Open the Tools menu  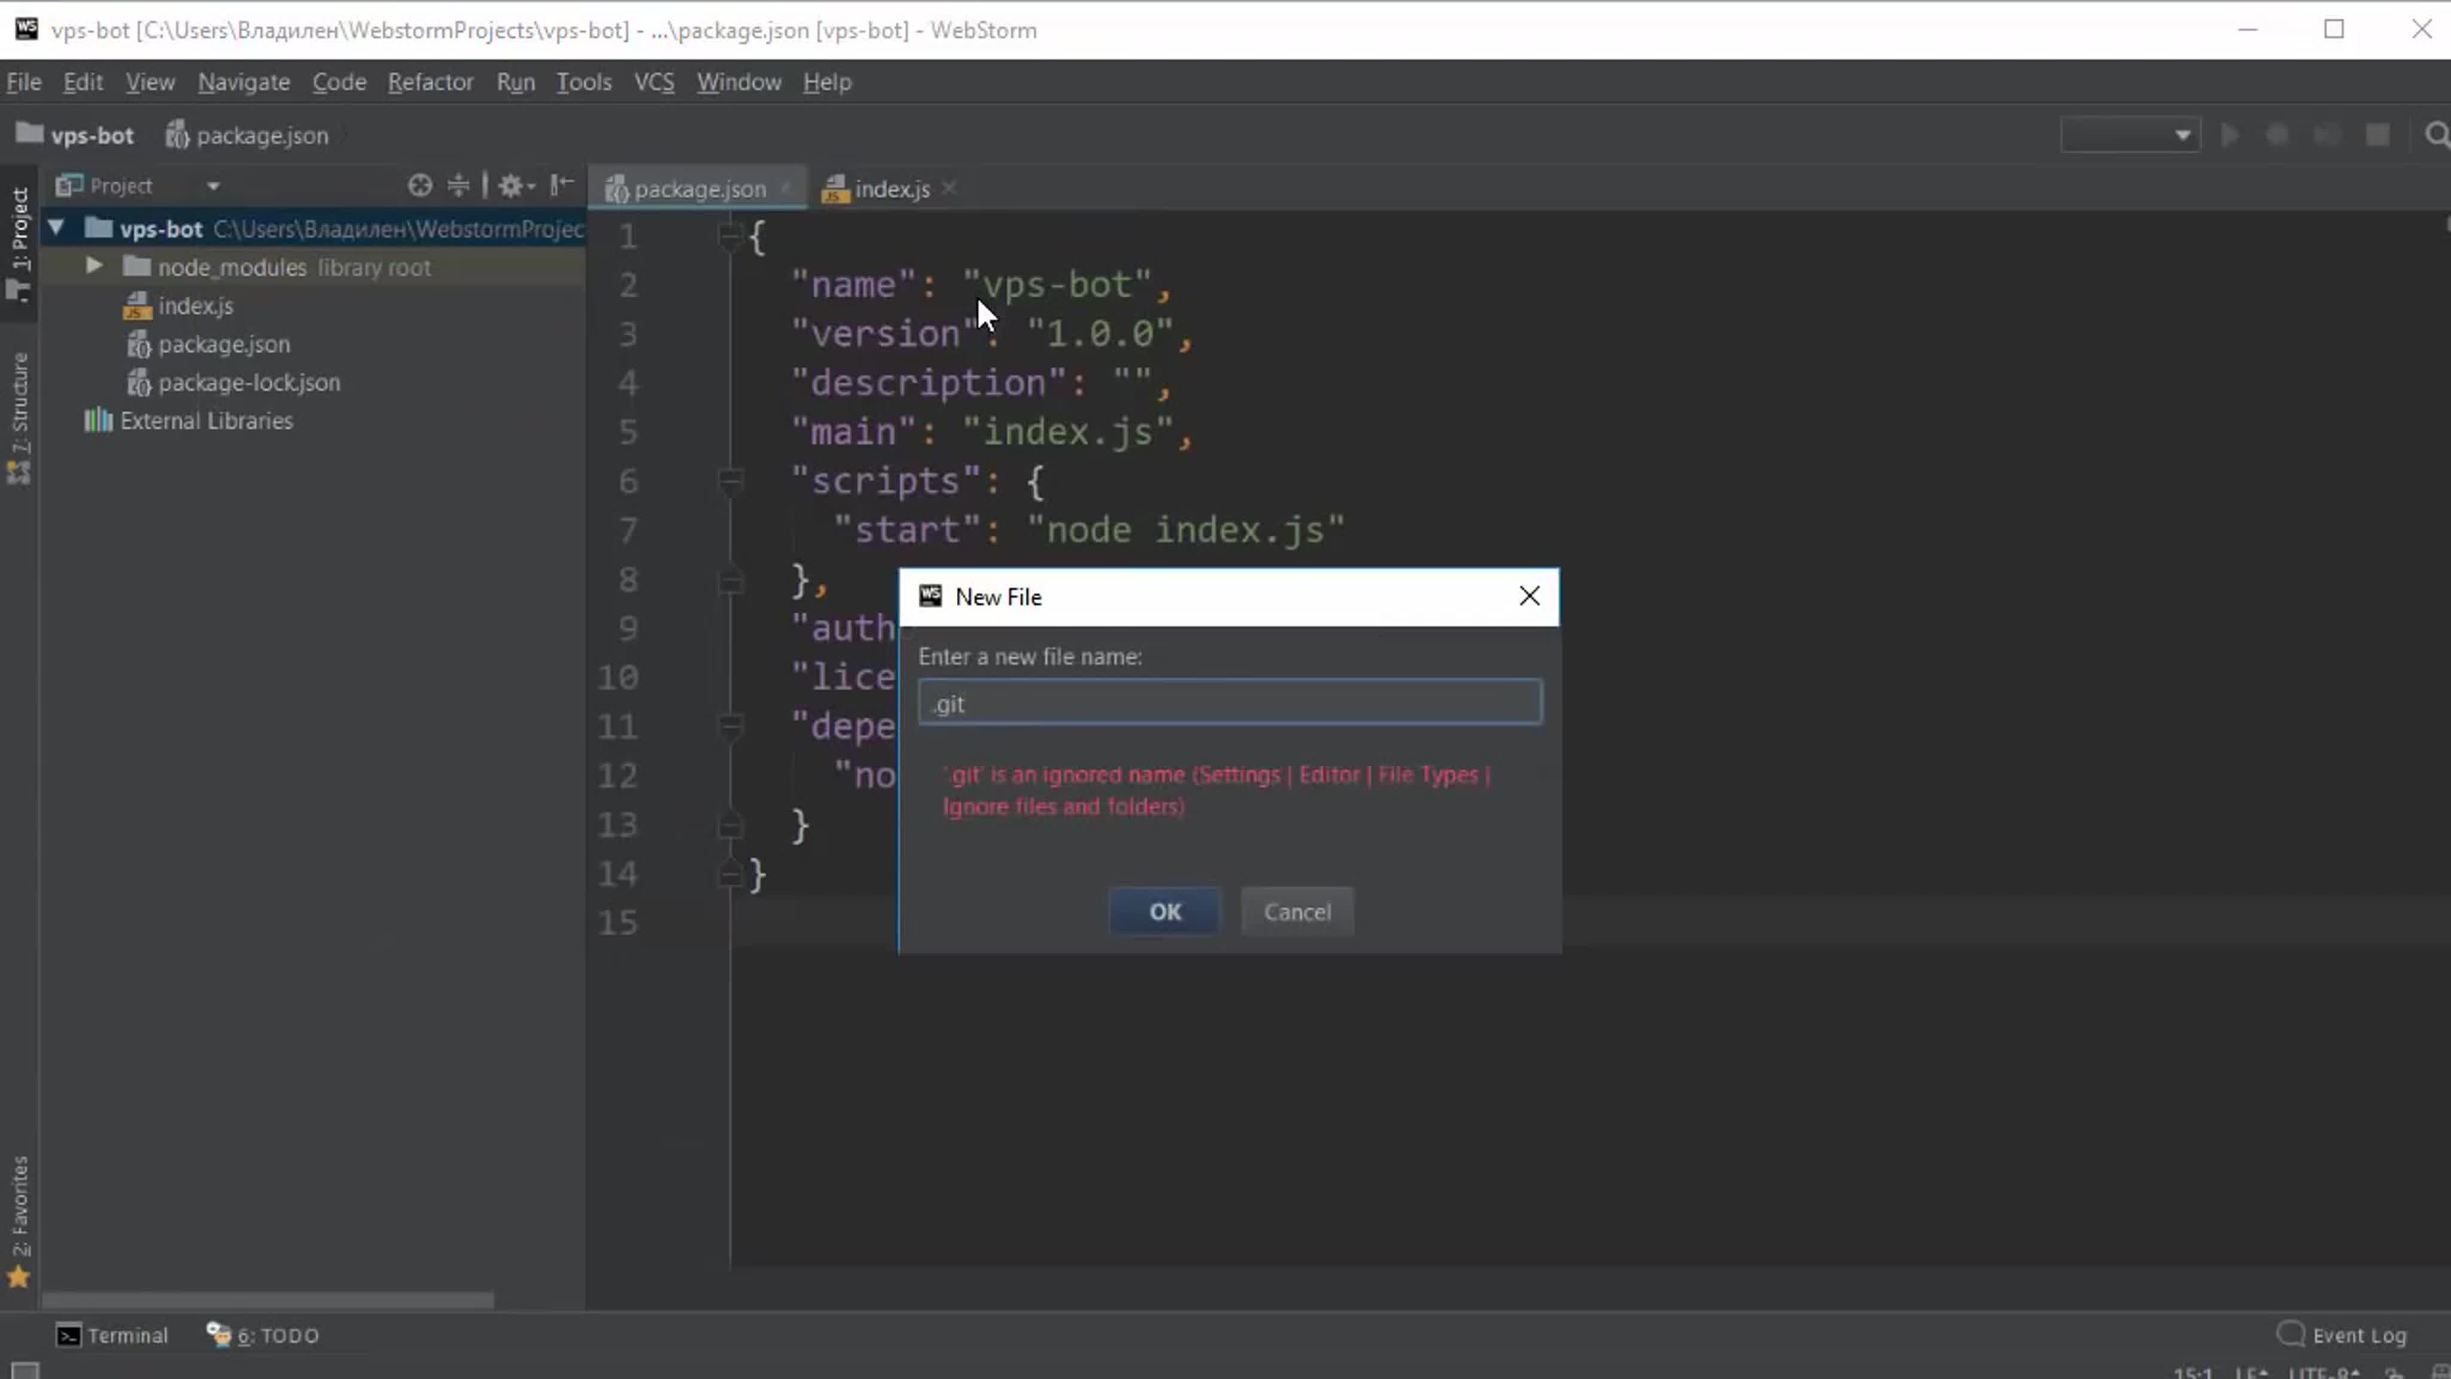point(582,81)
